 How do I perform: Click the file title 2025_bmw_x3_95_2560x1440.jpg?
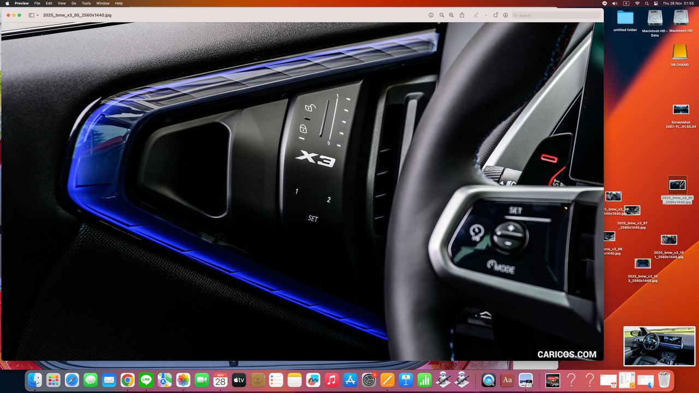tap(77, 15)
